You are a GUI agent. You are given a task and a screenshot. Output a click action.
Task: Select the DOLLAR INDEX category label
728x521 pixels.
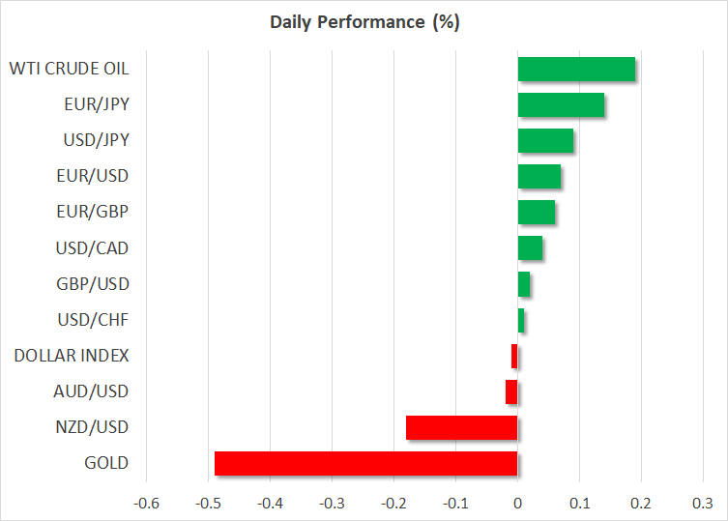click(72, 355)
